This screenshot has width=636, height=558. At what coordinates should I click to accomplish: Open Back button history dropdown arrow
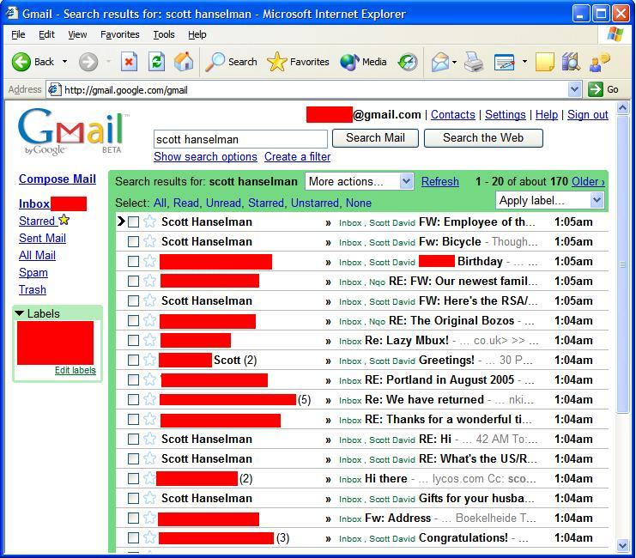[x=64, y=62]
